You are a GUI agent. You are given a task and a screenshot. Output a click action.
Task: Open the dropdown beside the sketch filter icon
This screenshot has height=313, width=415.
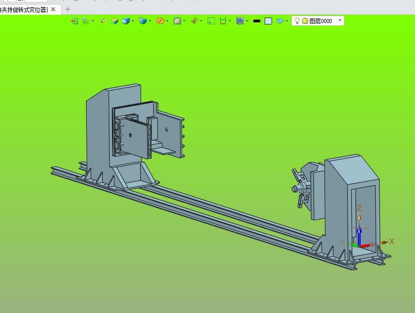[x=93, y=21]
